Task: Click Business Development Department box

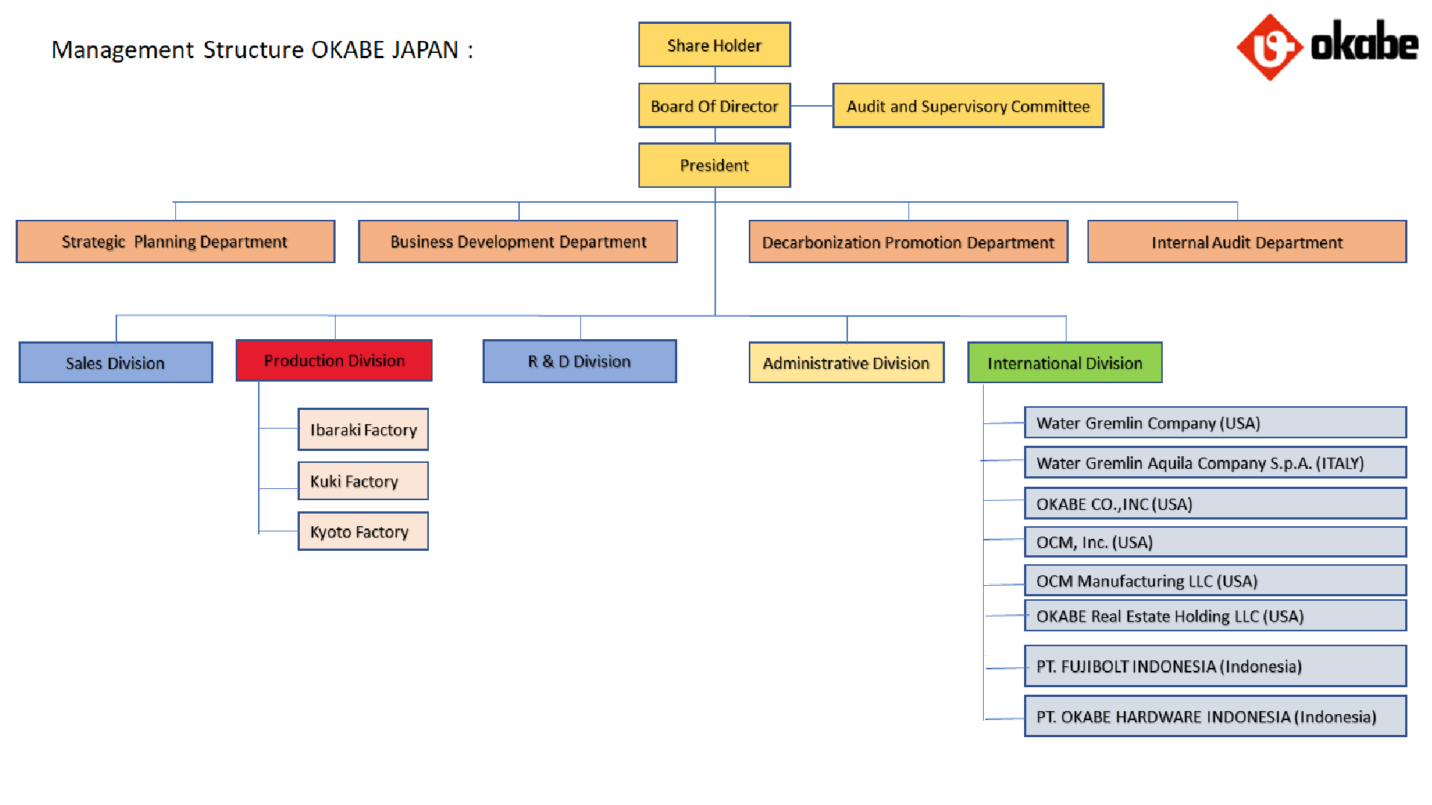Action: (x=518, y=241)
